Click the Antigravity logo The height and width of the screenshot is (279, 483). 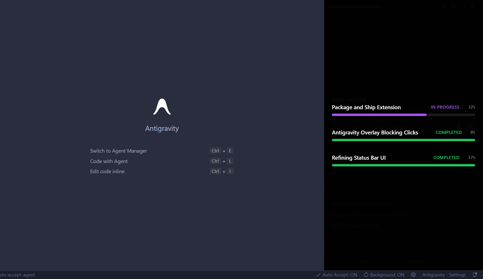pyautogui.click(x=162, y=107)
